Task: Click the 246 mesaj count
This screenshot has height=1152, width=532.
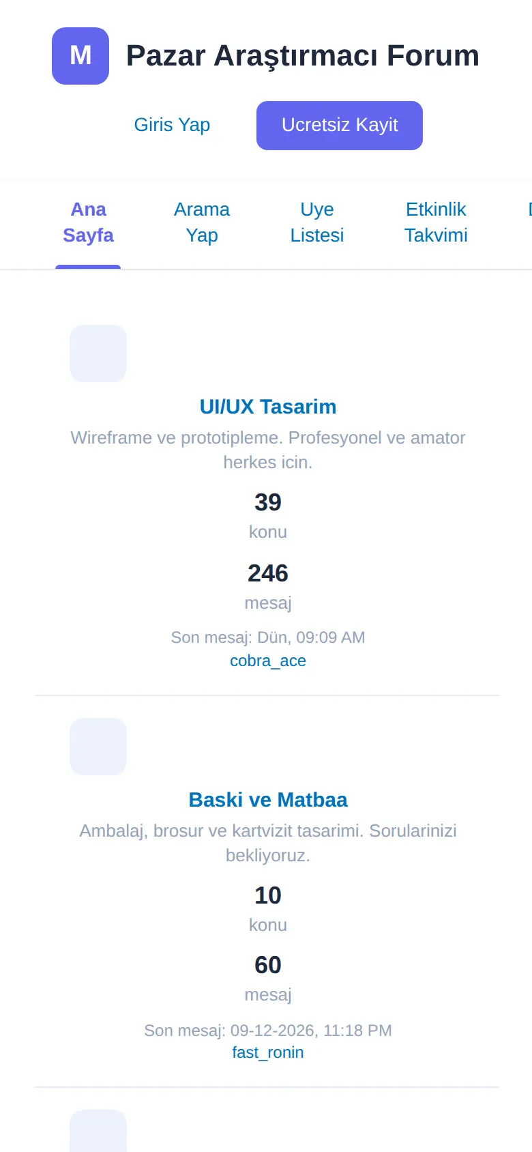Action: (x=268, y=573)
